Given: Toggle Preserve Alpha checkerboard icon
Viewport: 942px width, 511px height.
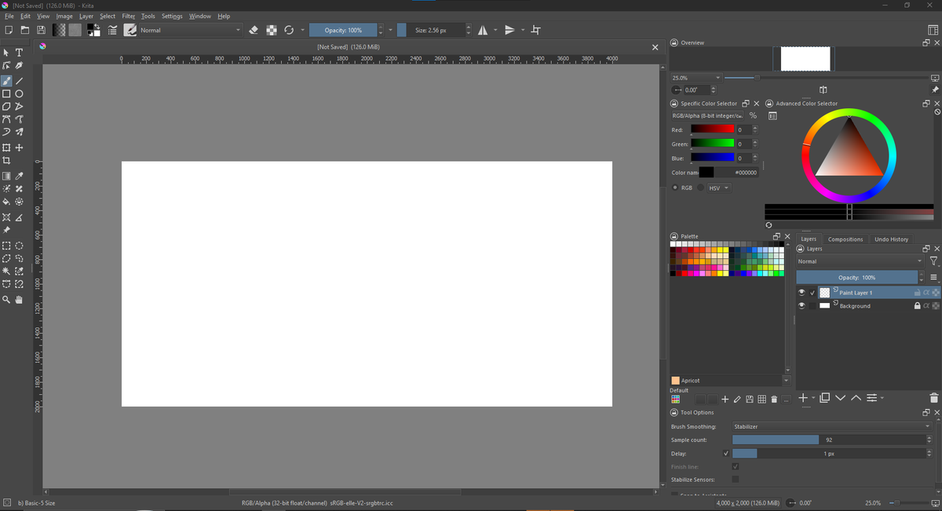Looking at the screenshot, I should coord(272,30).
